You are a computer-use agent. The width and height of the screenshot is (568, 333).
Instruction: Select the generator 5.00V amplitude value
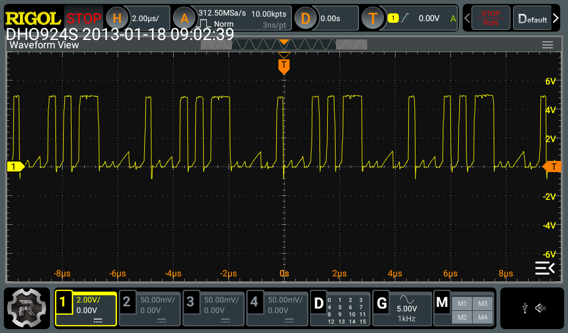(407, 309)
